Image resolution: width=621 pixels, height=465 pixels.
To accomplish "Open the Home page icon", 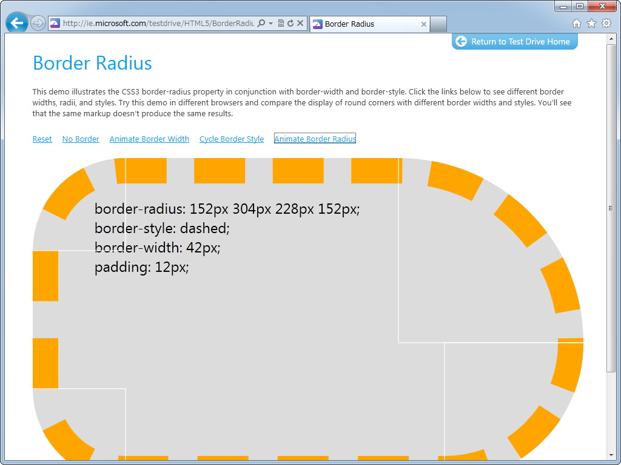I will 577,24.
